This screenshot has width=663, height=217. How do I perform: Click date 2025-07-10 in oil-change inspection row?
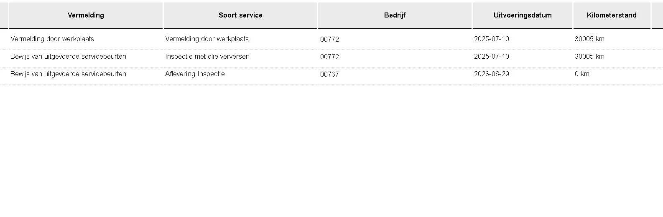pos(492,57)
